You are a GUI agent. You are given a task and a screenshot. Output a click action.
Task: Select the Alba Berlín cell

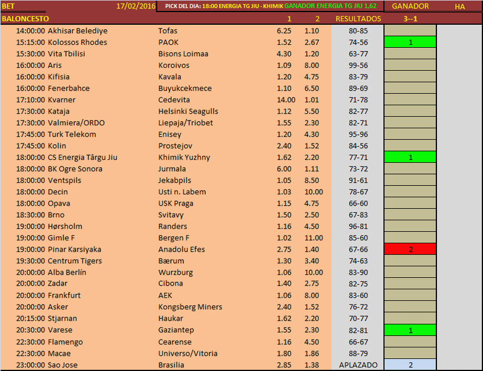[67, 272]
